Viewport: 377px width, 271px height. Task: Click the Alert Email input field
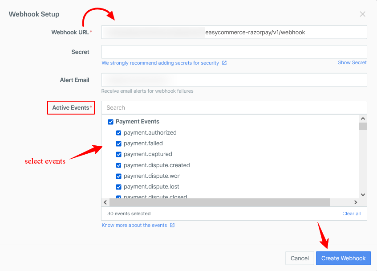[234, 80]
